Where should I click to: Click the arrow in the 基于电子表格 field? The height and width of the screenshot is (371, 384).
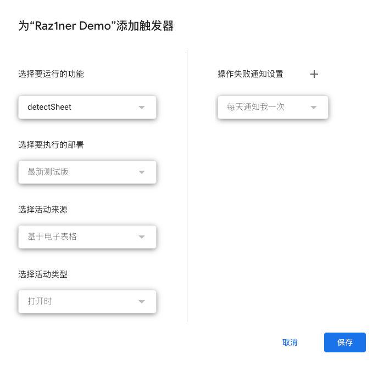click(x=142, y=237)
